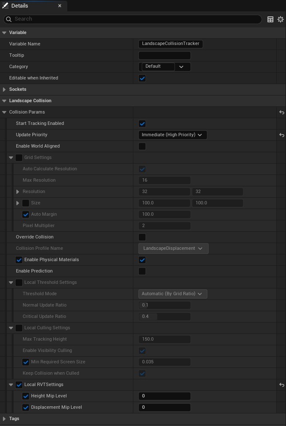Tick the Override Collision checkbox

click(142, 237)
